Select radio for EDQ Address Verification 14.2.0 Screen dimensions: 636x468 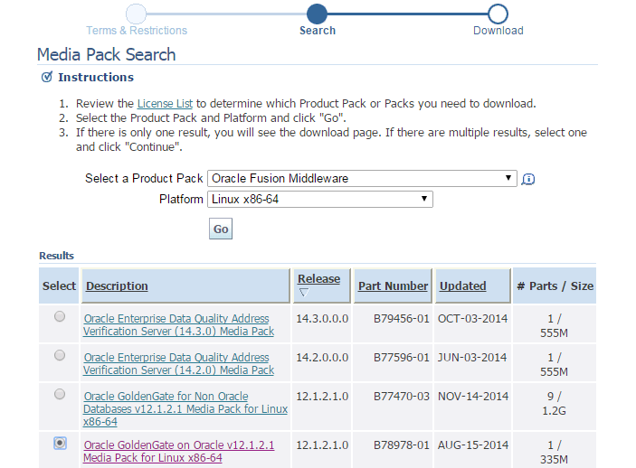click(60, 355)
